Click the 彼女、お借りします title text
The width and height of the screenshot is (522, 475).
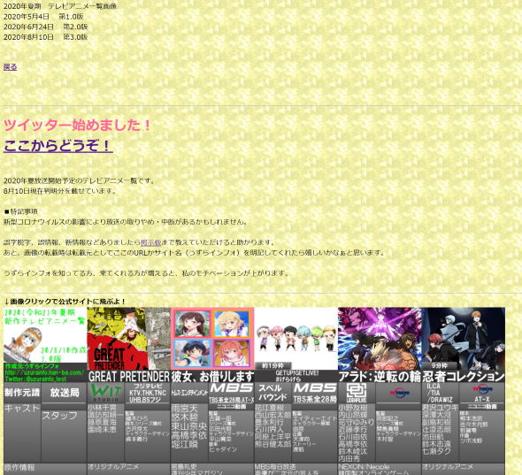click(x=212, y=377)
